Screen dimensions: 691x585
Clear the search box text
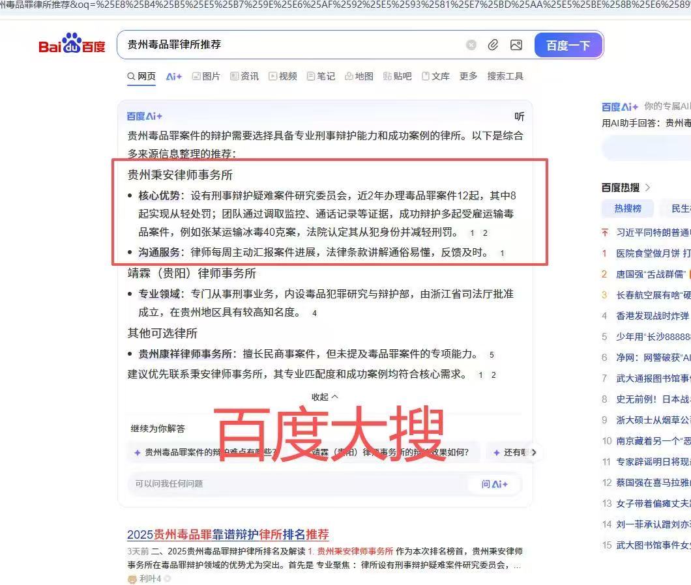tap(471, 45)
